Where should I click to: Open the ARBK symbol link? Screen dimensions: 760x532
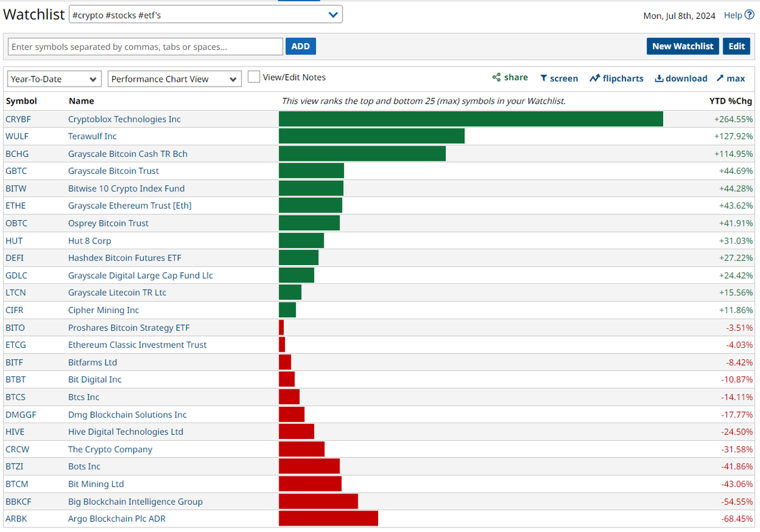pos(16,519)
